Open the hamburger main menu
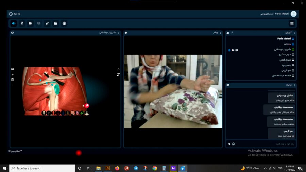The image size is (306, 172). tap(292, 23)
